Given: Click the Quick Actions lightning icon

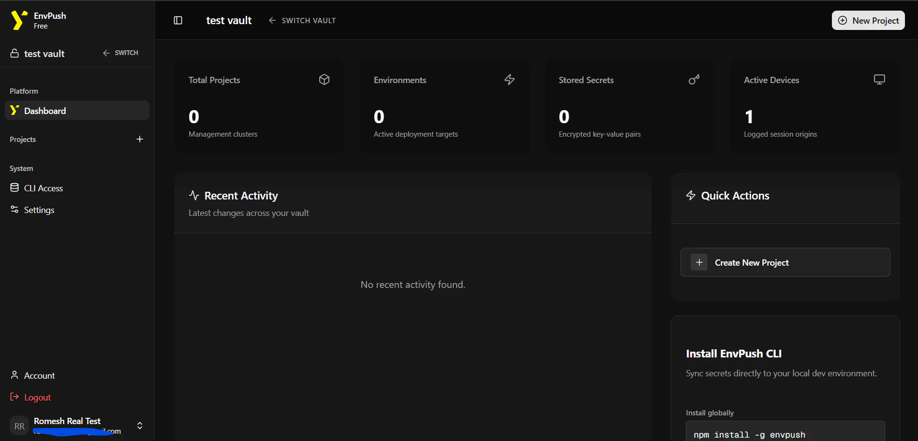Looking at the screenshot, I should (x=691, y=195).
